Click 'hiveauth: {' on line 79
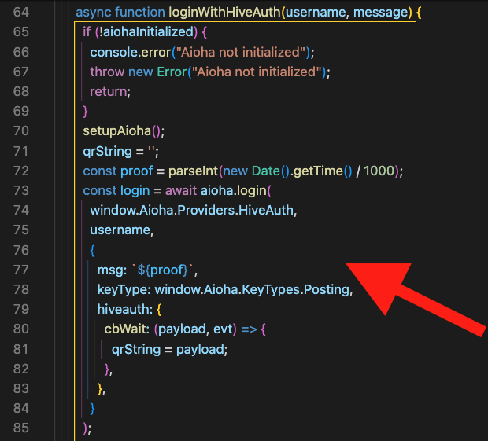 (x=129, y=310)
